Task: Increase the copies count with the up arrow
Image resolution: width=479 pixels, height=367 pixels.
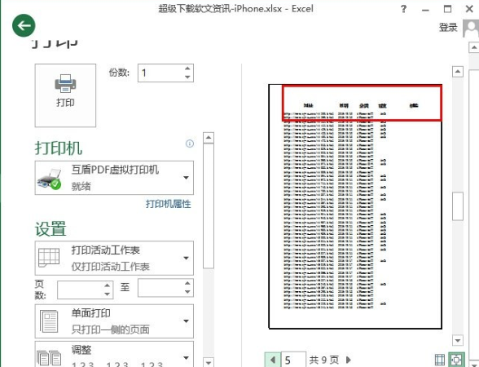Action: (x=187, y=69)
